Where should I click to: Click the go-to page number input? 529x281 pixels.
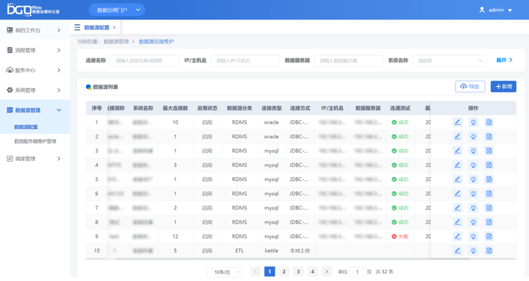[357, 272]
